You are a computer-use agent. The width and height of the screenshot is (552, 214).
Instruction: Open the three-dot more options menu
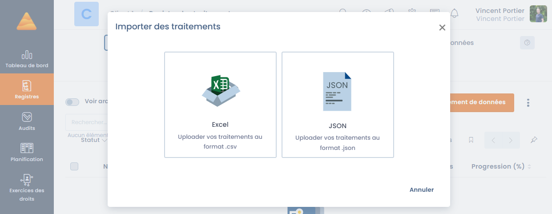(528, 103)
